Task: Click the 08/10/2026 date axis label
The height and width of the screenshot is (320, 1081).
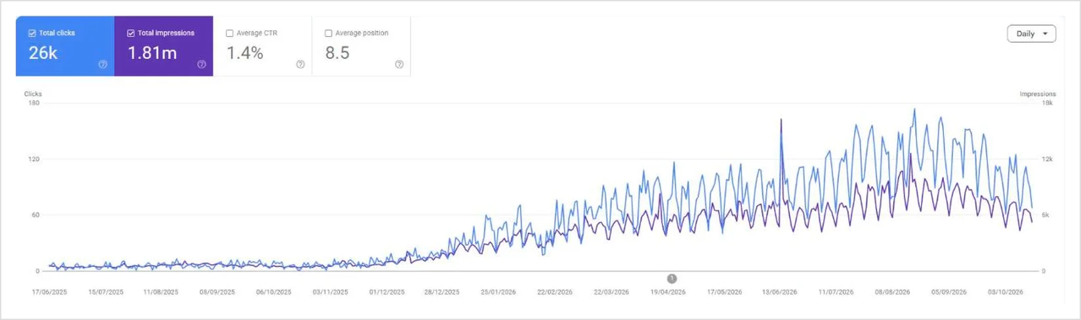Action: click(x=1006, y=292)
